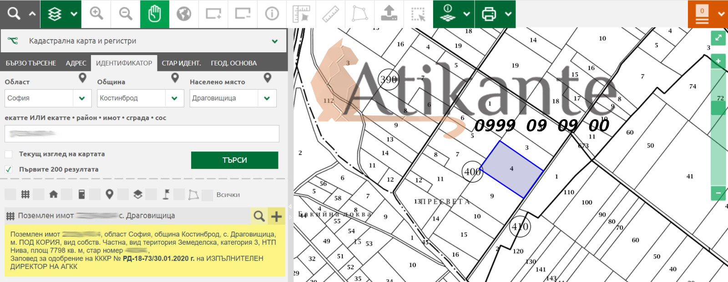Screen dimensions: 728x282
Task: Check 'Текущ изглед на картата' checkbox
Action: pyautogui.click(x=9, y=154)
